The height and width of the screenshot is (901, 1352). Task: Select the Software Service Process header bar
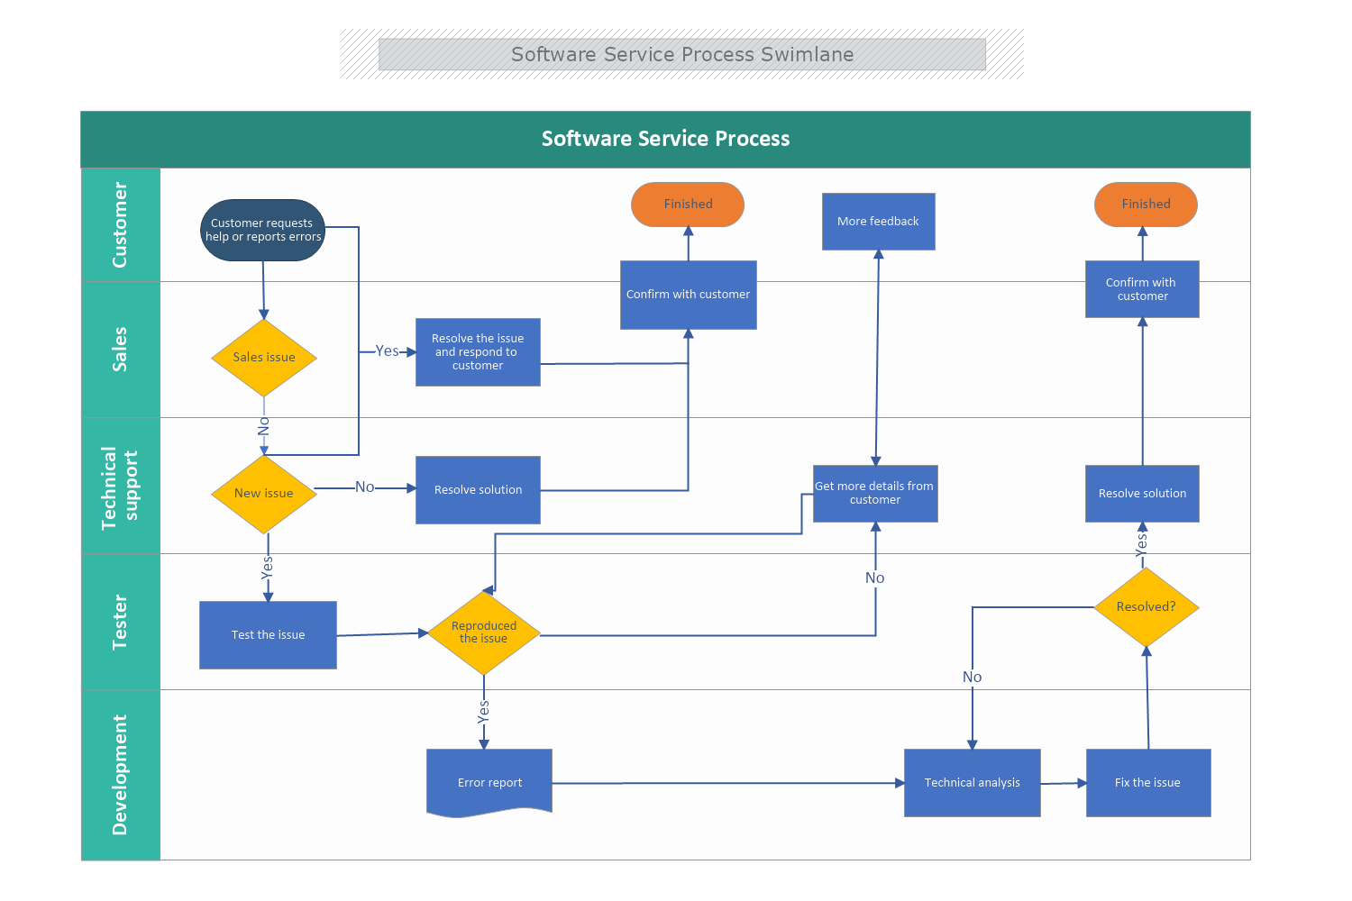[x=665, y=139]
